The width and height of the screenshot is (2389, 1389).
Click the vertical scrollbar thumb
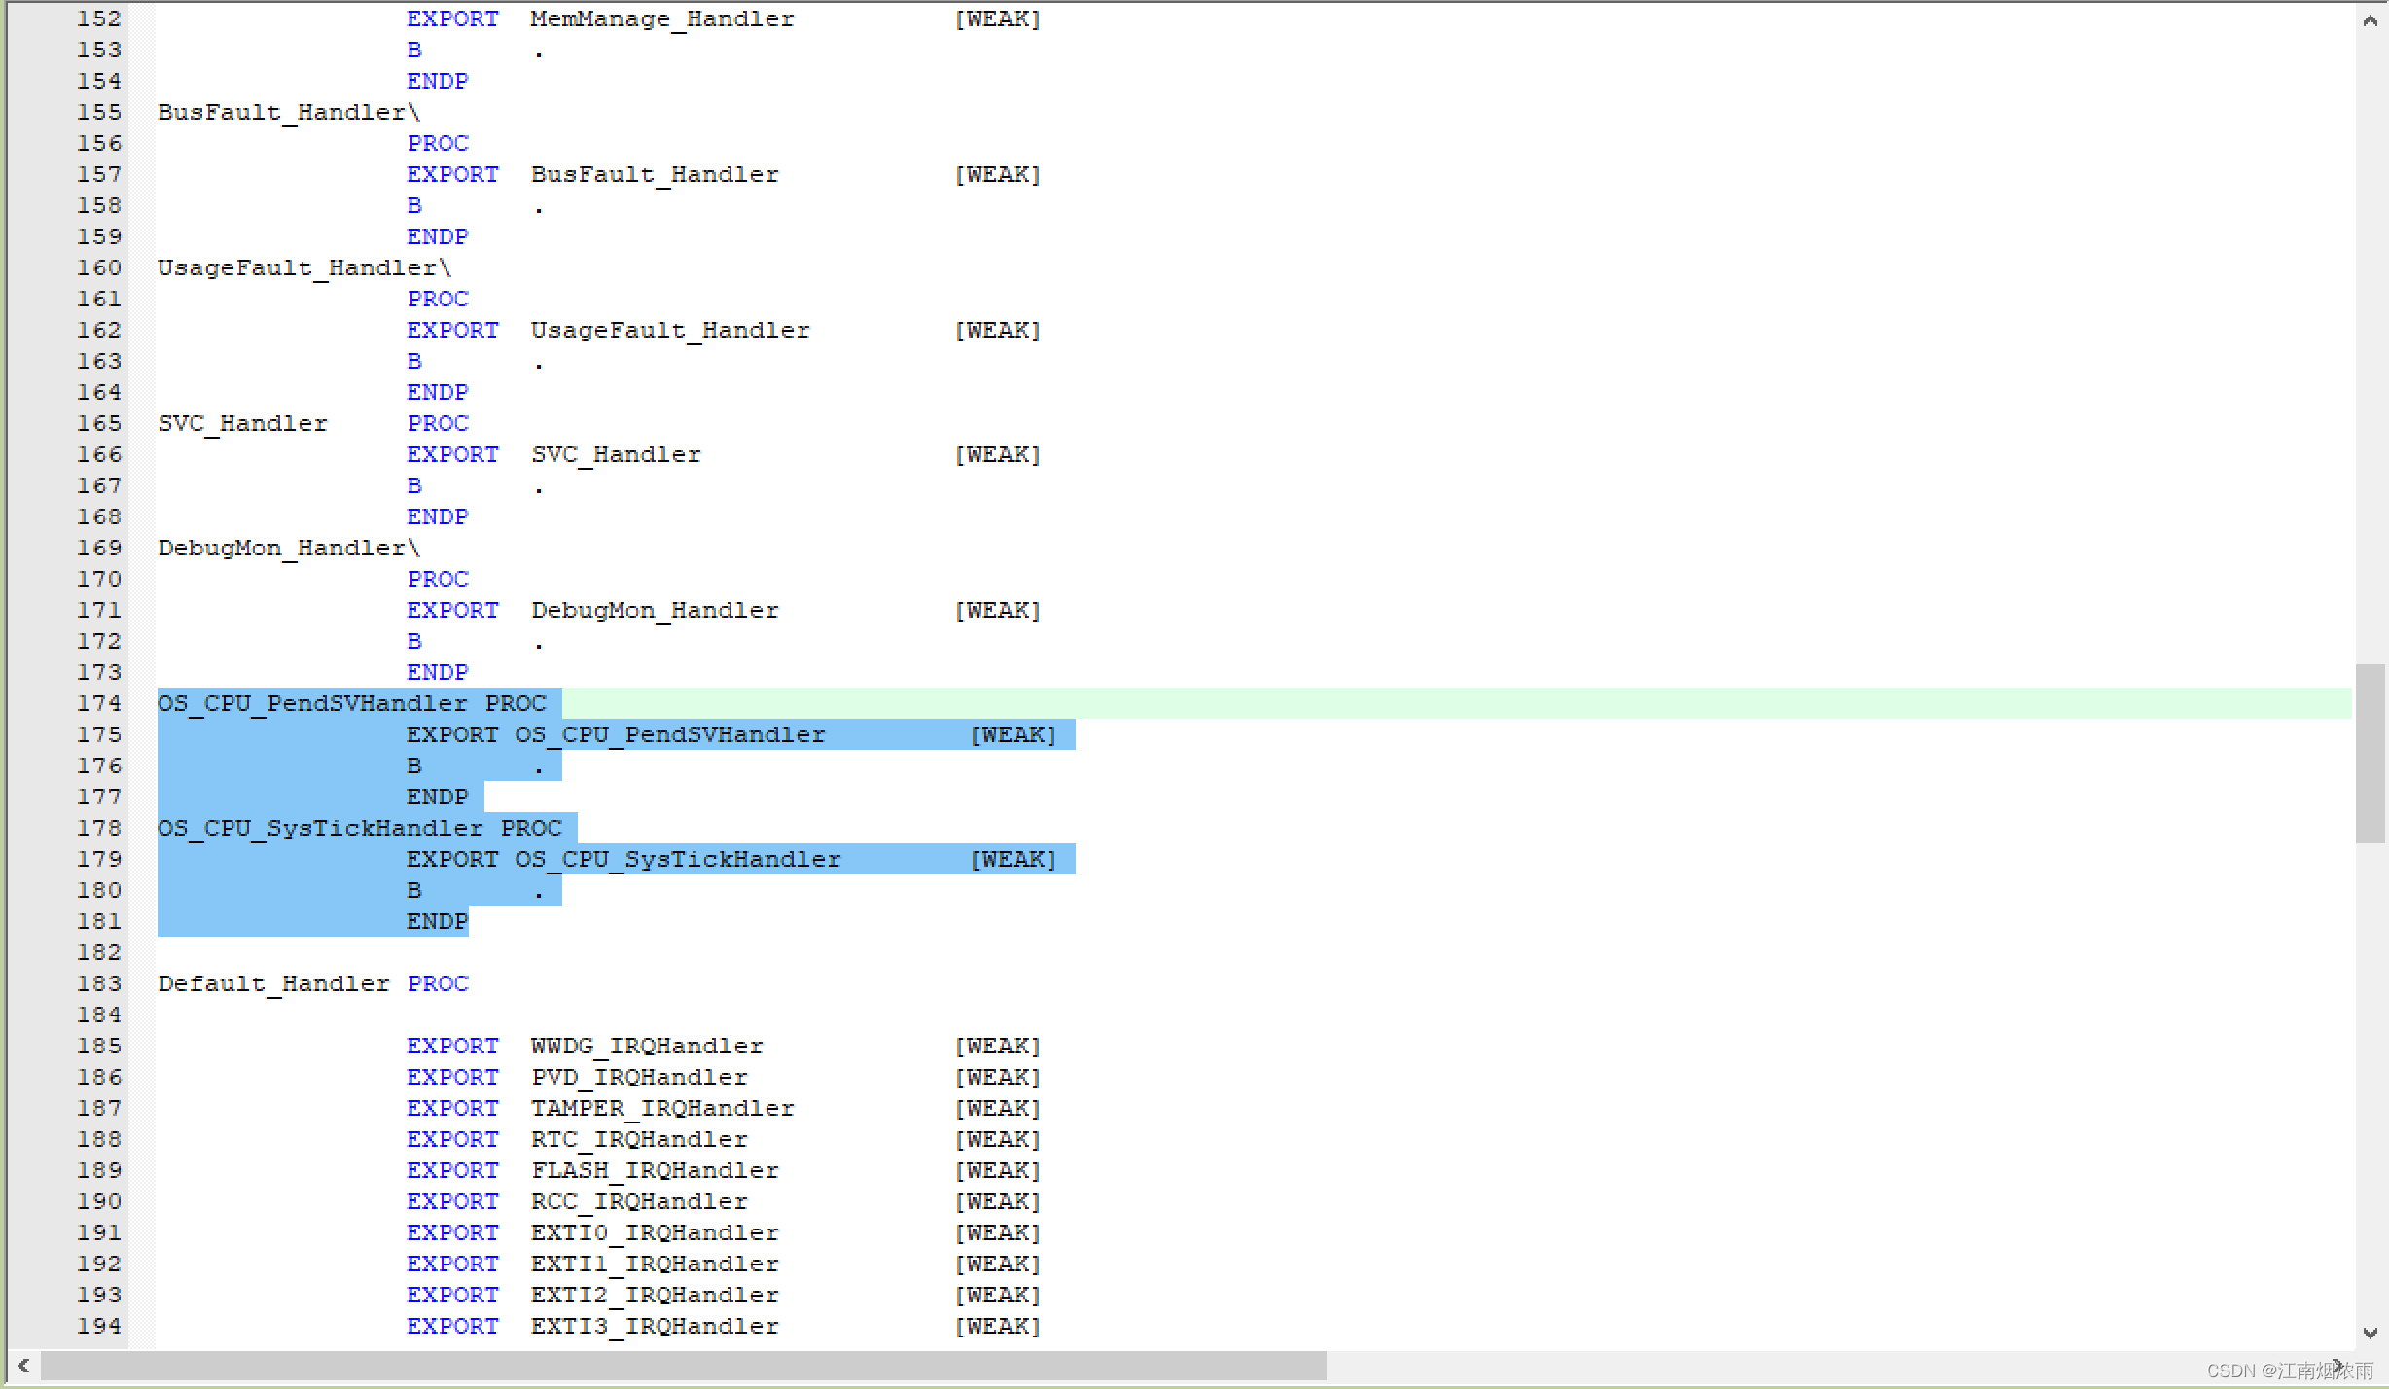click(x=2371, y=754)
